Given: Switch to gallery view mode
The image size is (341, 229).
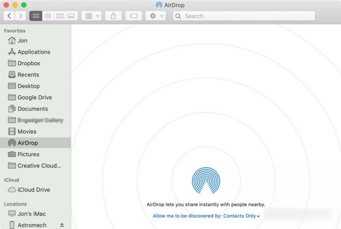Looking at the screenshot, I should [x=71, y=16].
